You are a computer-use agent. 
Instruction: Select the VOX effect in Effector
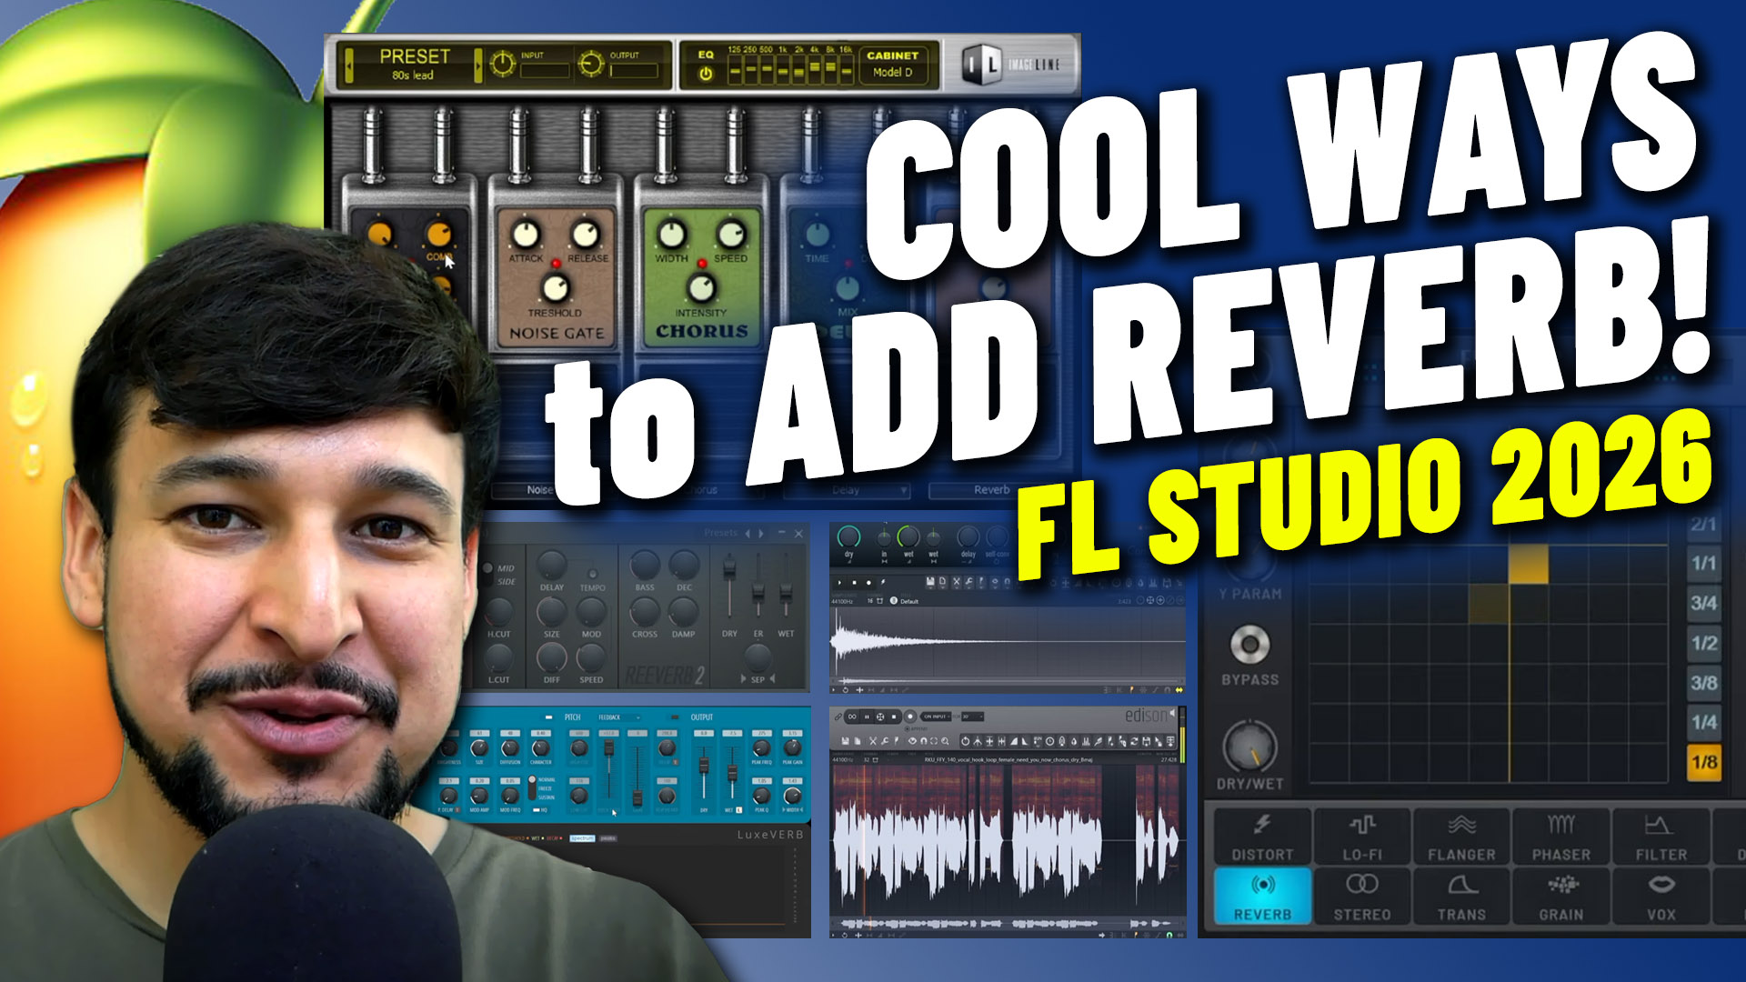[x=1661, y=896]
